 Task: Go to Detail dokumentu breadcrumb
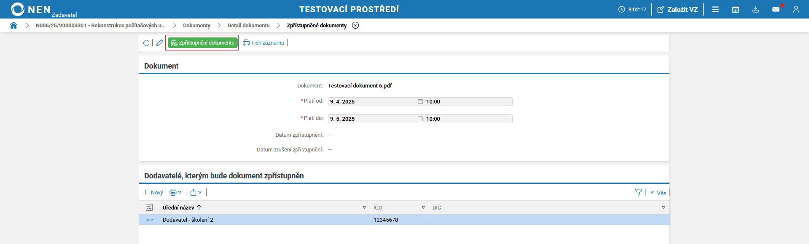(x=248, y=26)
